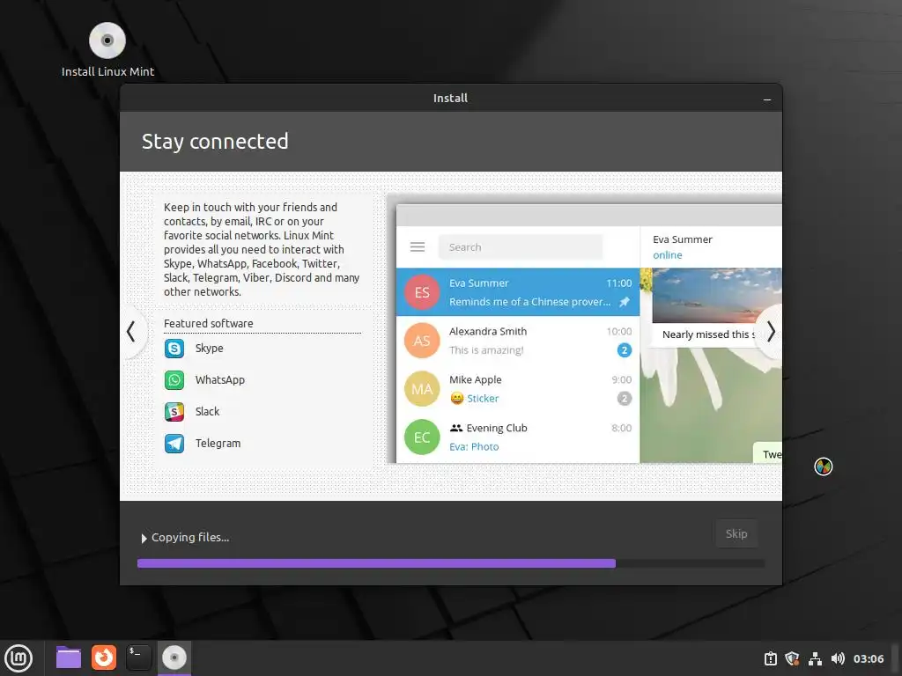
Task: Click the Sticker link text
Action: (483, 399)
